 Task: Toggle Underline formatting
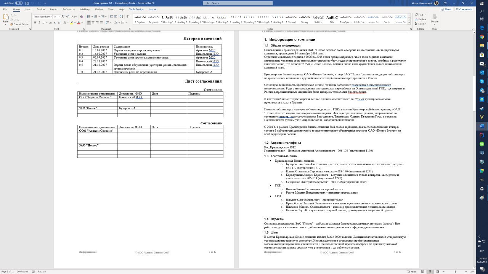coord(43,23)
